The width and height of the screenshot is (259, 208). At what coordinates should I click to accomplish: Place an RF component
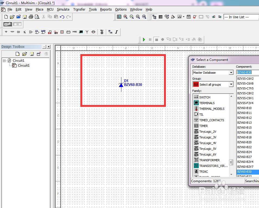coord(87,32)
